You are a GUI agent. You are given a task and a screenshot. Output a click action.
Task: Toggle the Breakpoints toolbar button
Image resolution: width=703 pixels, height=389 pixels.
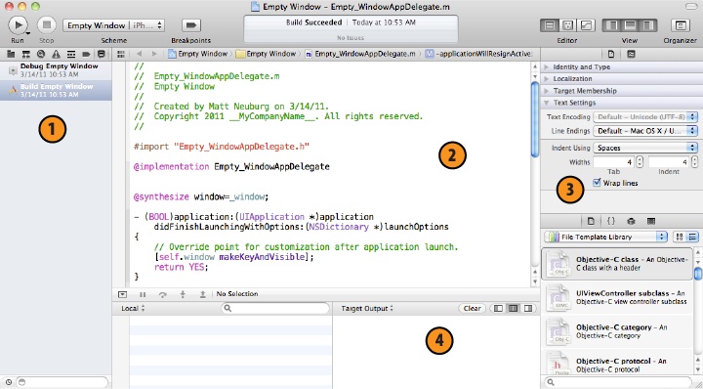[191, 25]
